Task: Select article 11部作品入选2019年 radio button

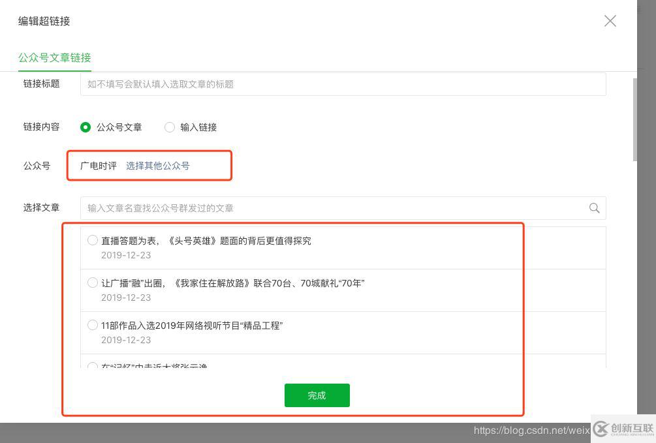Action: click(93, 325)
